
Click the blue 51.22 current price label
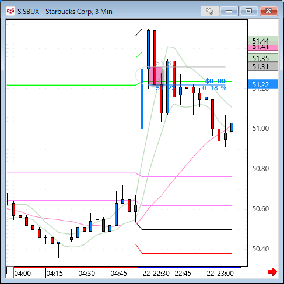[263, 84]
